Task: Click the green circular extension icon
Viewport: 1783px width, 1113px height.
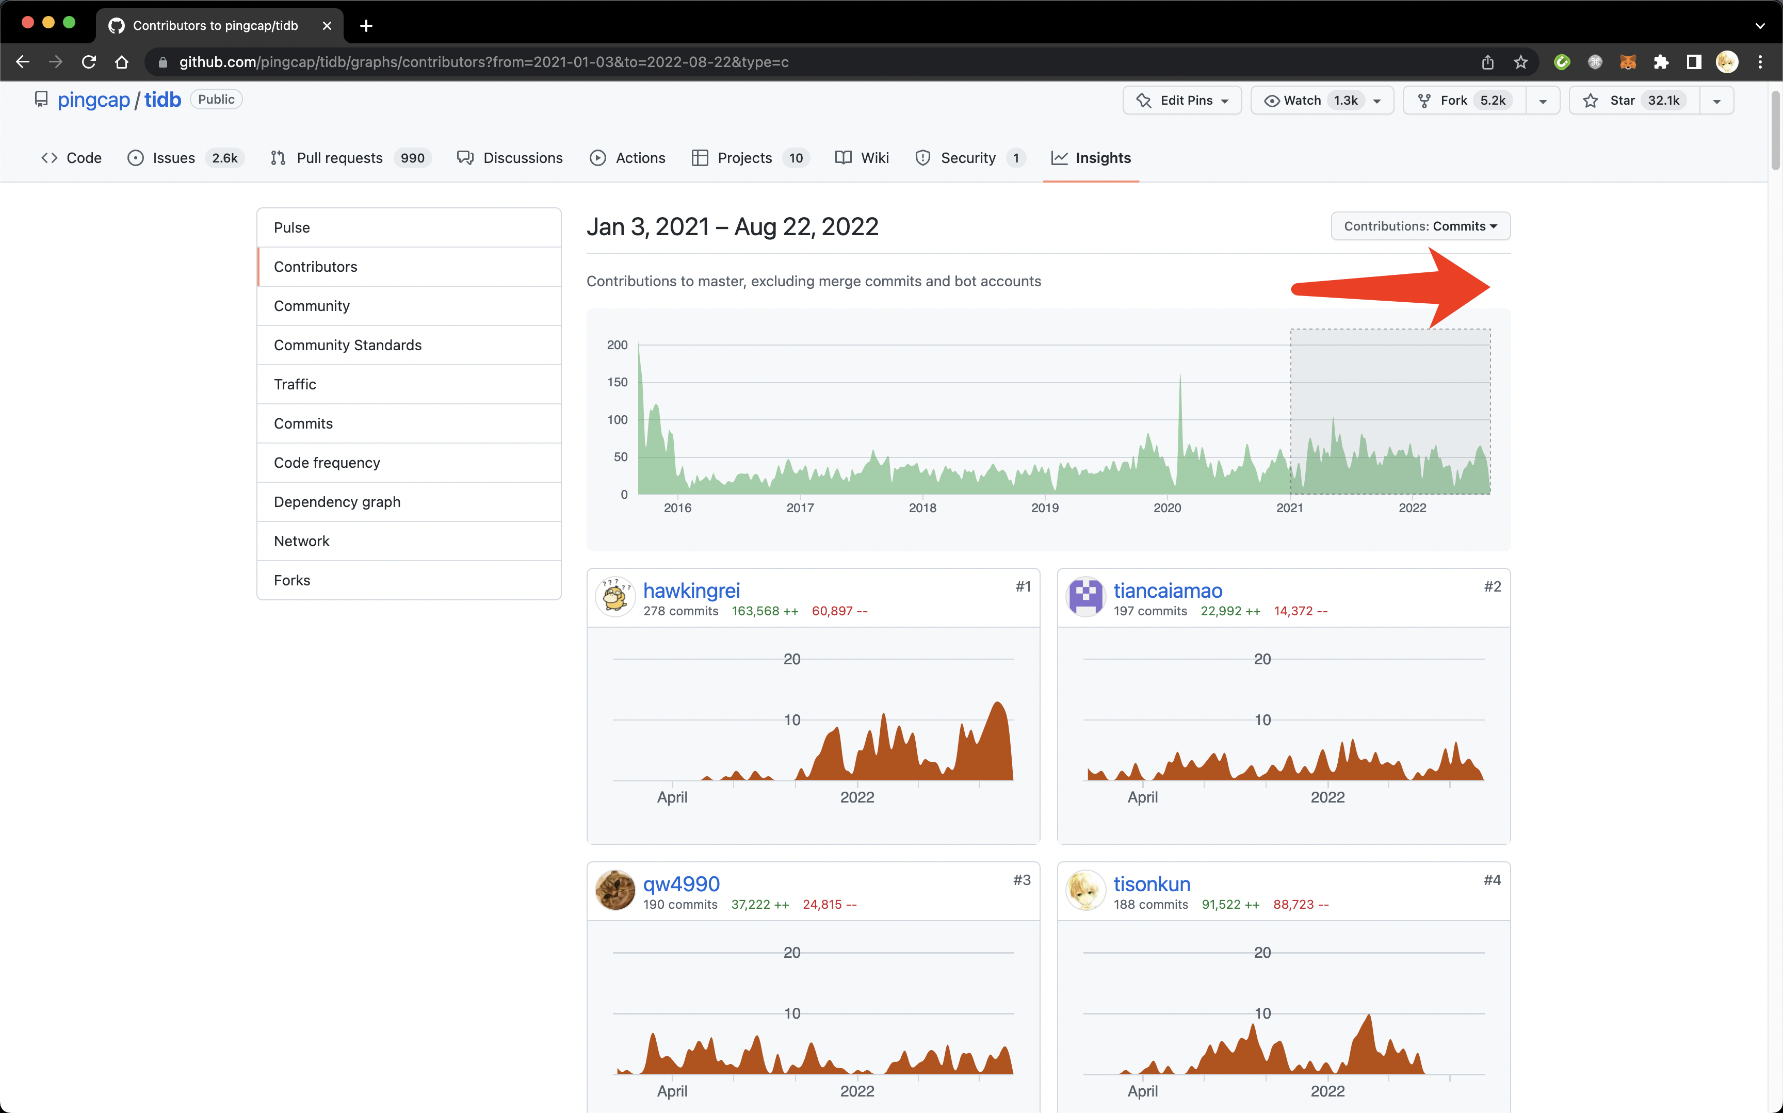Action: tap(1561, 62)
